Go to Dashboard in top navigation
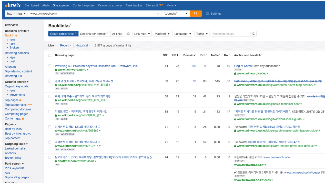The image size is (325, 183). [x=32, y=5]
